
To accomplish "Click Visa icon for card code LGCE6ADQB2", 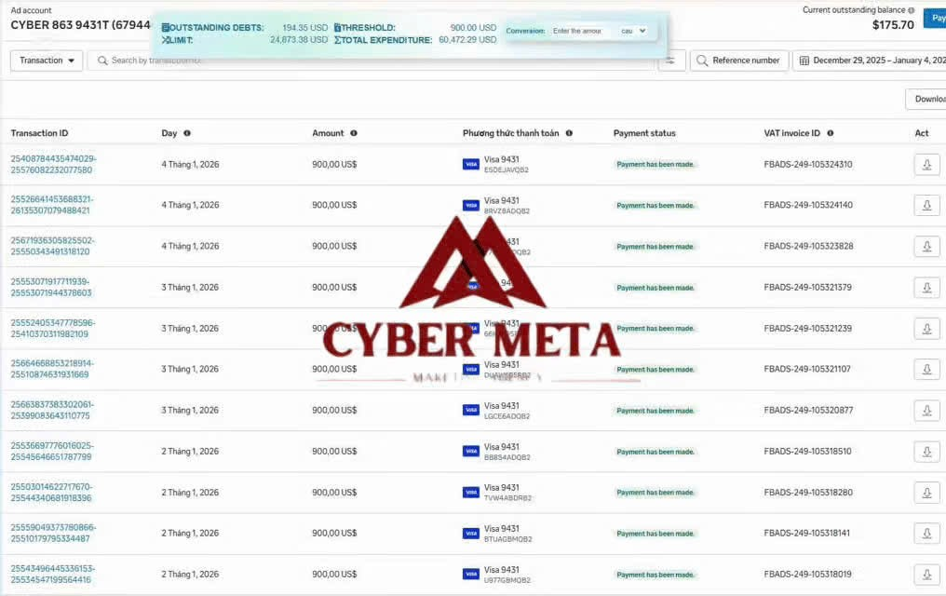I will pyautogui.click(x=470, y=410).
